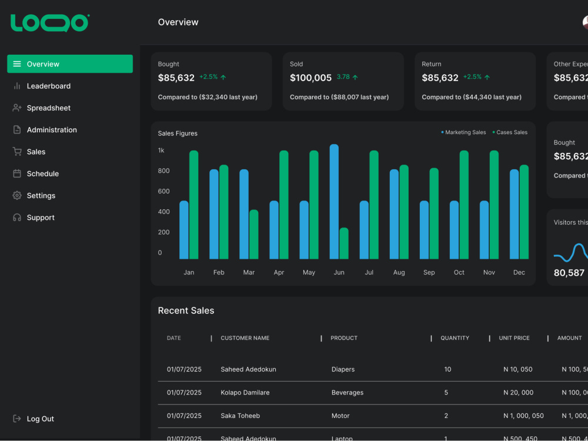Viewport: 588px width, 441px height.
Task: Click the green Mar cases sales bar
Action: [x=254, y=235]
